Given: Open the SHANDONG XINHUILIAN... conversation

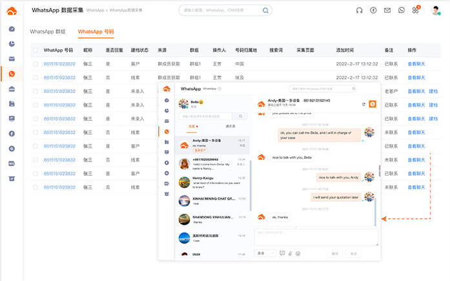Looking at the screenshot, I should click(x=212, y=220).
